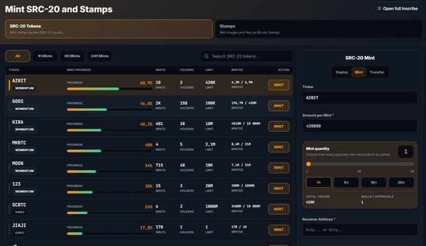Choose 20× mint quantity preset
Viewport: 426px width, 246px height.
click(402, 183)
